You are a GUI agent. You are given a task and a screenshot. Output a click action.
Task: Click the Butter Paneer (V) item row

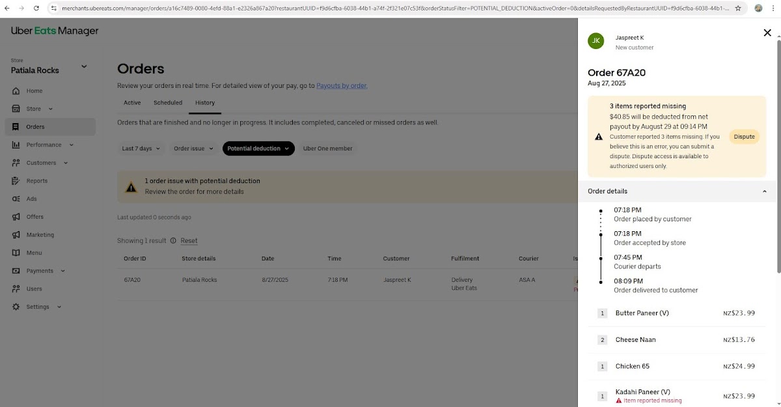tap(677, 313)
